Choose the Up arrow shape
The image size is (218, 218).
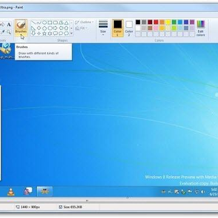pos(66,28)
